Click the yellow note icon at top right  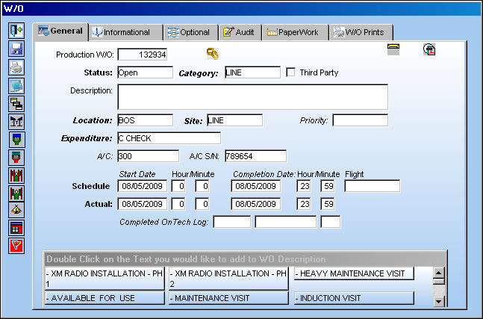click(393, 49)
